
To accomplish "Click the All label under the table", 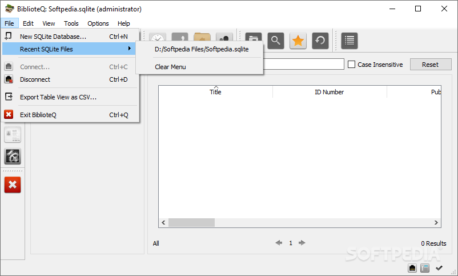I will coord(156,243).
